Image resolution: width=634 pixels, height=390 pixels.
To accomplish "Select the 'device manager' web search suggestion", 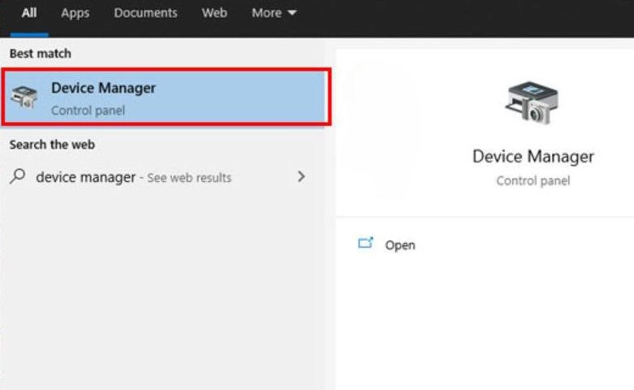I will [x=85, y=177].
